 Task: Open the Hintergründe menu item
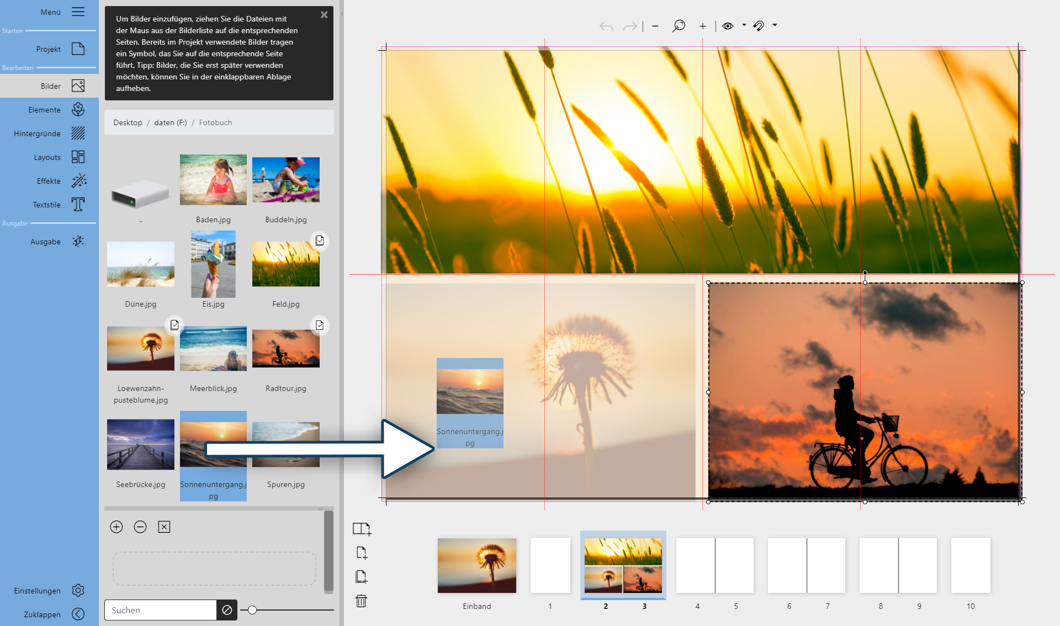[78, 133]
